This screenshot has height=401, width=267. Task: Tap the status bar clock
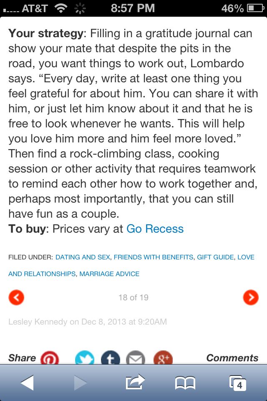point(133,8)
